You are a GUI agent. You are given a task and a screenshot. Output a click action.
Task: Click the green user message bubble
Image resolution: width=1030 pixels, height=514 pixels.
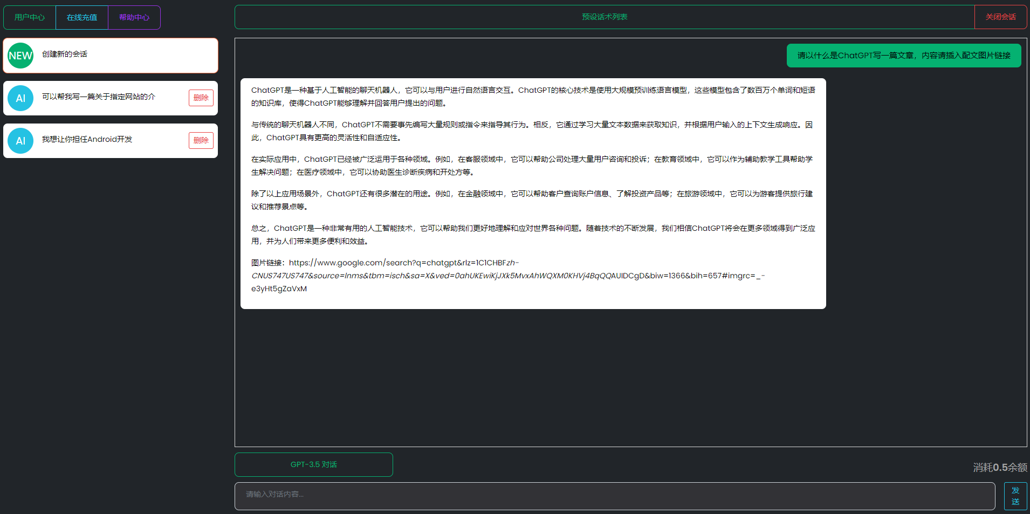tap(904, 56)
